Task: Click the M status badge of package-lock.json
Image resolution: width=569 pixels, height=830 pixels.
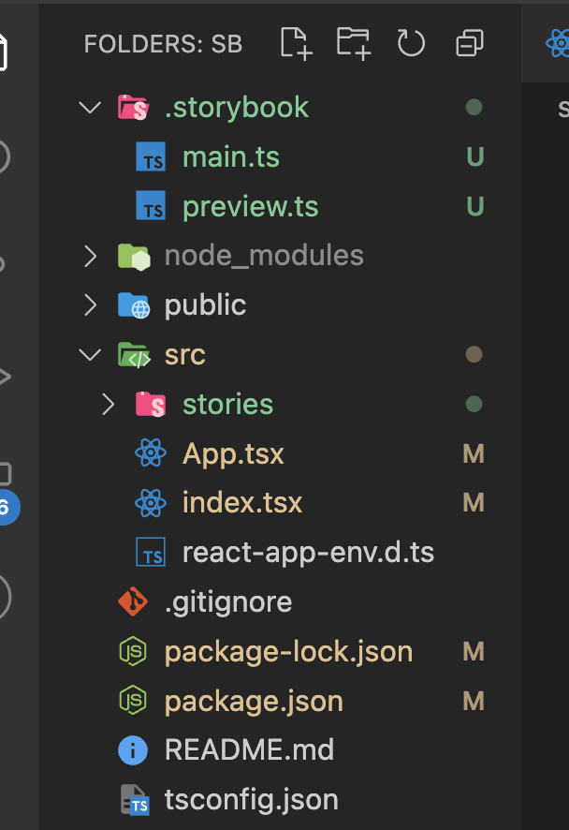Action: 474,652
